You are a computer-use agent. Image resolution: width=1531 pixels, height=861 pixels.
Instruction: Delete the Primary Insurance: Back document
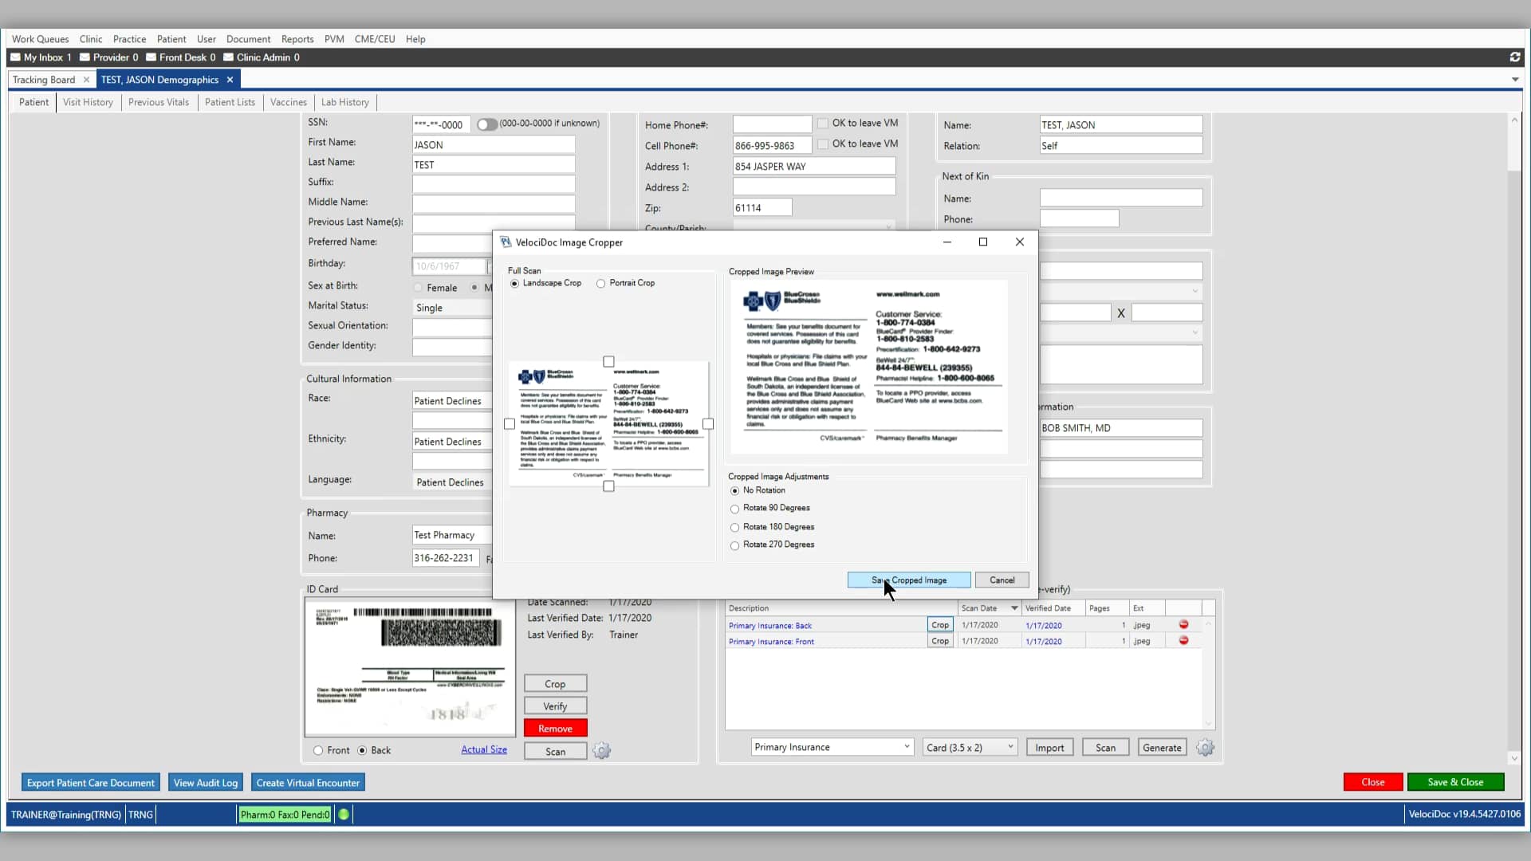coord(1183,625)
